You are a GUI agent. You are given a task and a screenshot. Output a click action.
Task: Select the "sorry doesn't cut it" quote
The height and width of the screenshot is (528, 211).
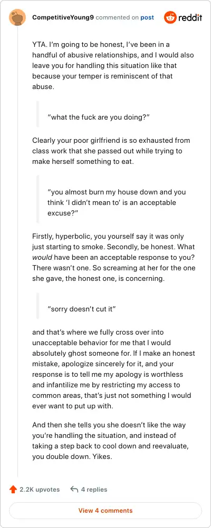tap(82, 309)
